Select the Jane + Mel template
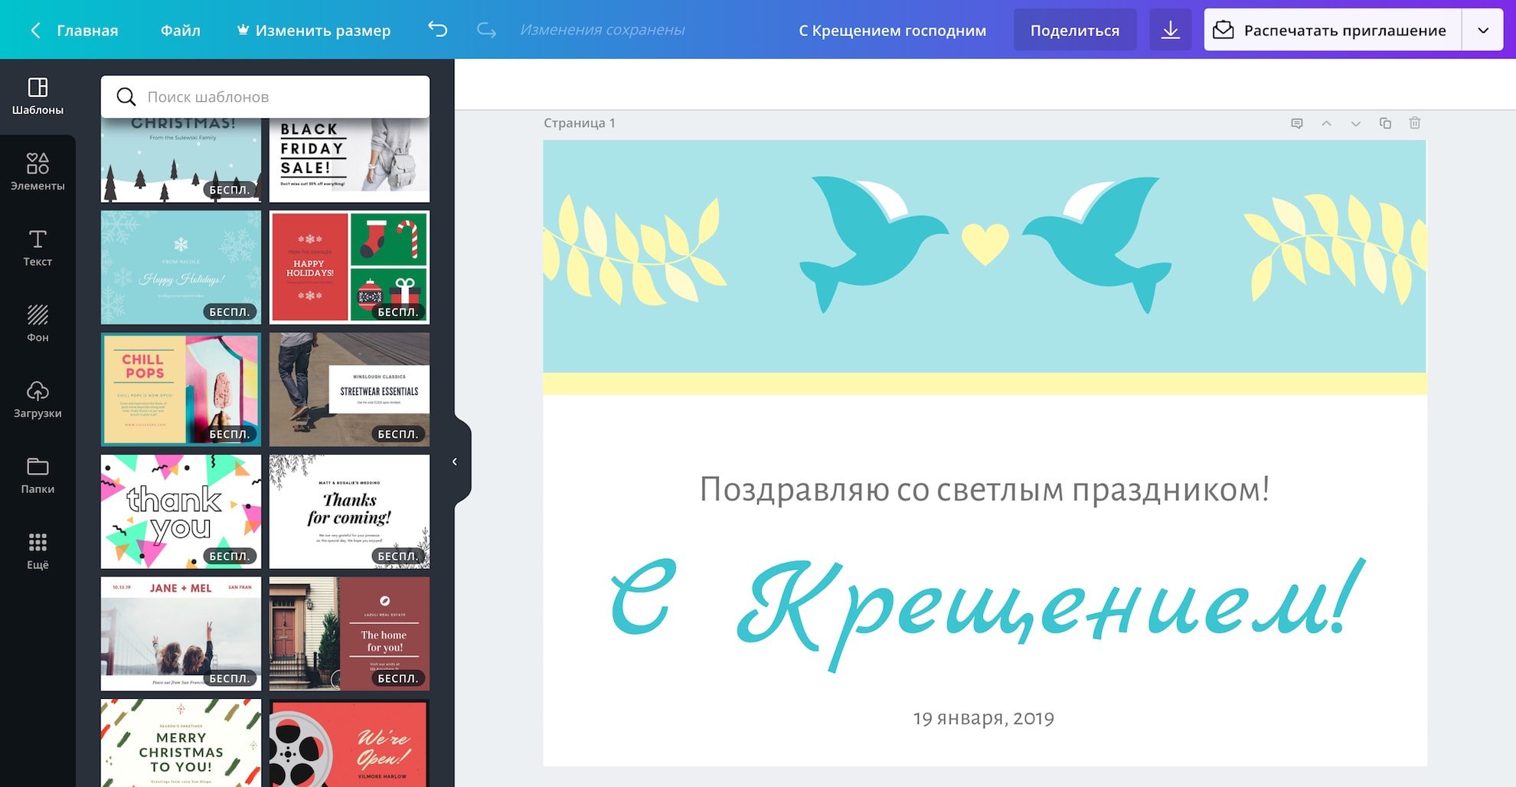 181,634
